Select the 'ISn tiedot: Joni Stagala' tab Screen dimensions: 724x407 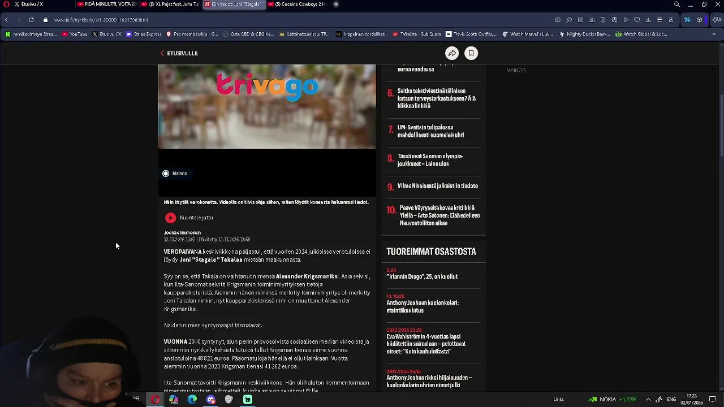coord(234,4)
